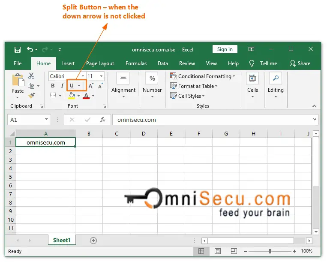Open the Underline style dropdown arrow
327x262 pixels.
(79, 86)
